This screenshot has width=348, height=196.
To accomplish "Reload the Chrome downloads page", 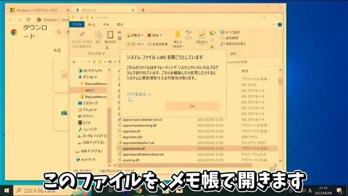I will pos(28,20).
